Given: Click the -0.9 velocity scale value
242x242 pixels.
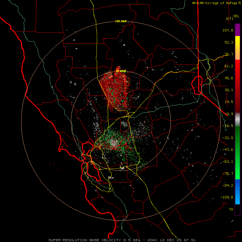Looking at the screenshot, I should pyautogui.click(x=229, y=114).
